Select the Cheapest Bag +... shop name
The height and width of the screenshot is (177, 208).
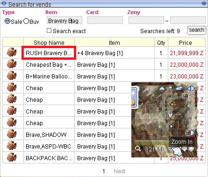(x=49, y=64)
